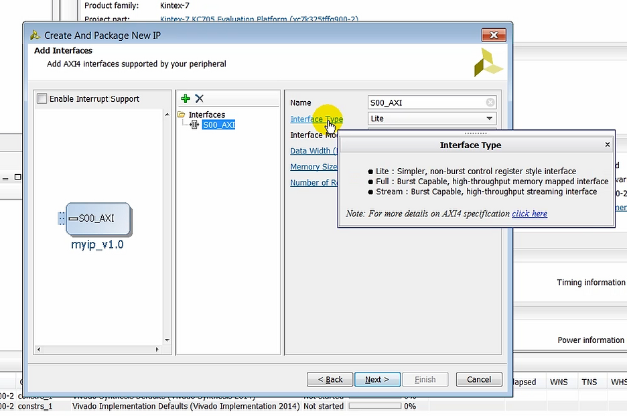
Task: Click the implementation progress bar showing 0%
Action: point(377,406)
